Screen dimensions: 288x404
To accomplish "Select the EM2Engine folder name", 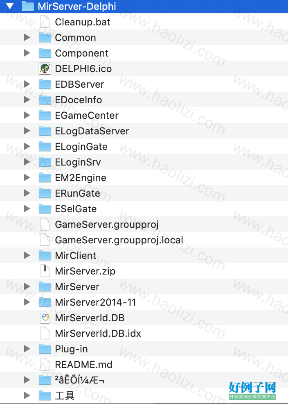I will (81, 178).
